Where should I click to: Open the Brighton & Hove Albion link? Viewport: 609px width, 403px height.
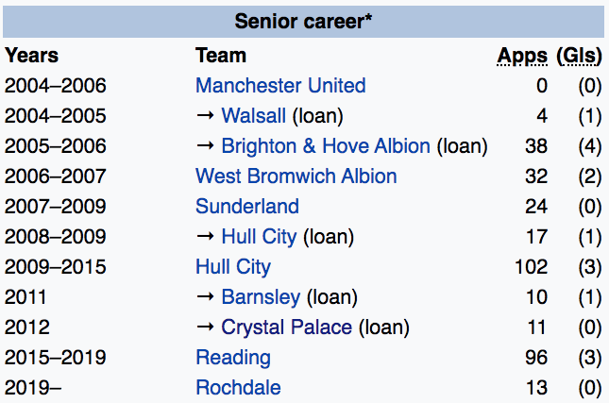(x=326, y=146)
